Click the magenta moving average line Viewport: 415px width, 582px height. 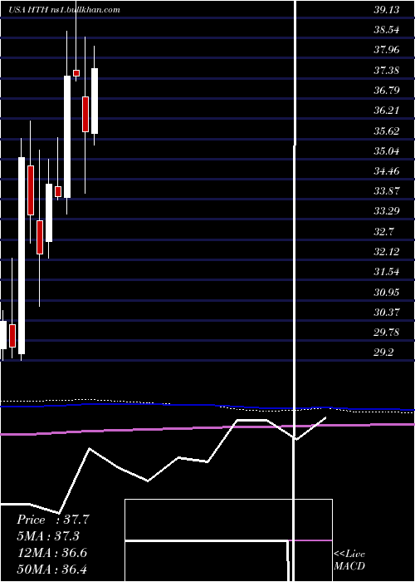tap(207, 428)
